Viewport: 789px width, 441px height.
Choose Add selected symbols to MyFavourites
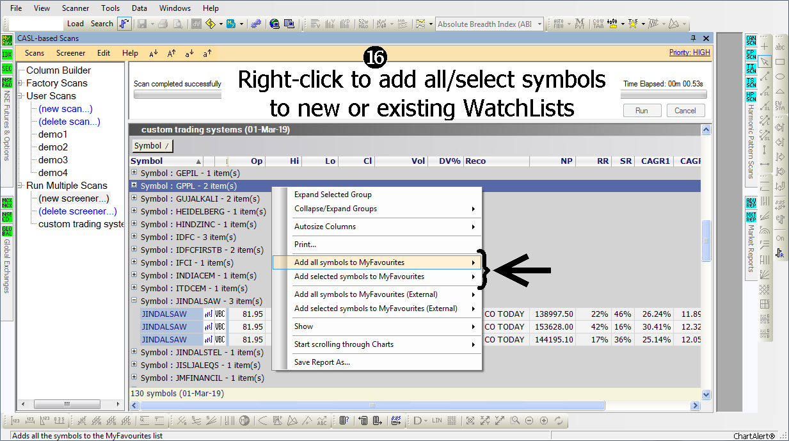376,277
